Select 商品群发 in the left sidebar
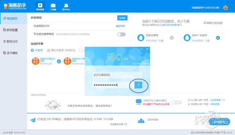 click(13, 18)
